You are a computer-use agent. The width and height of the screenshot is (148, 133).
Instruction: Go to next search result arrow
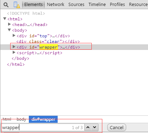point(95,127)
